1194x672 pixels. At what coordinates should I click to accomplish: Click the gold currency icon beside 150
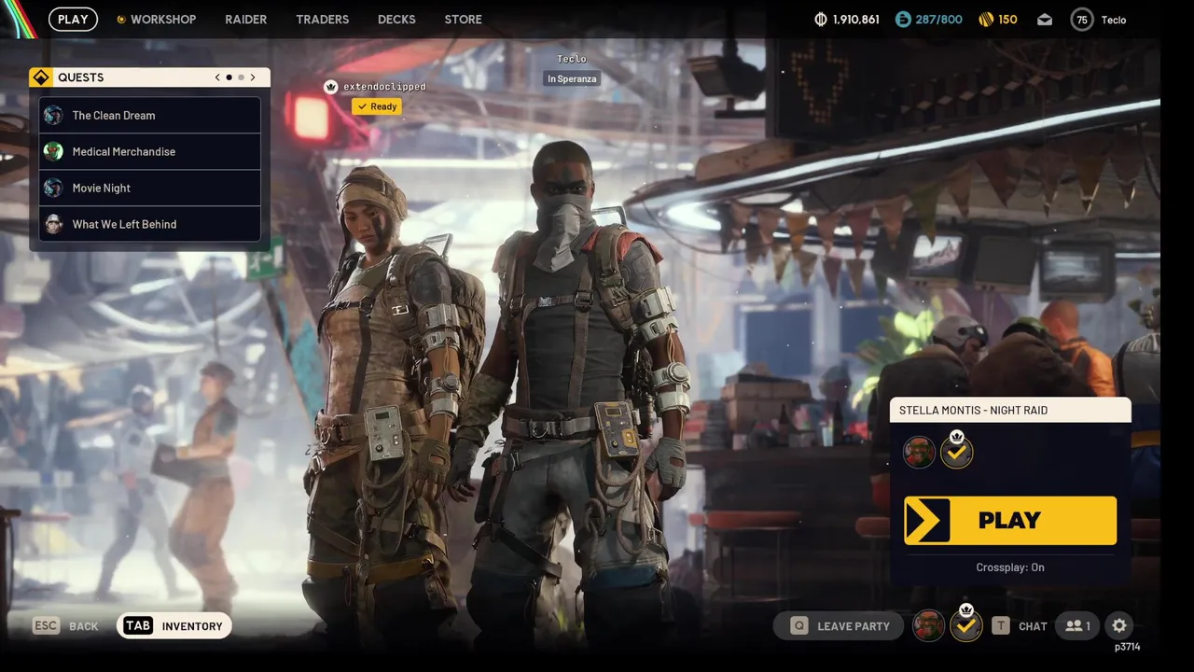986,19
